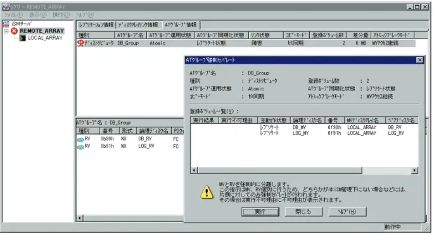Click the ヘルプ(H) button in dialog

(347, 212)
